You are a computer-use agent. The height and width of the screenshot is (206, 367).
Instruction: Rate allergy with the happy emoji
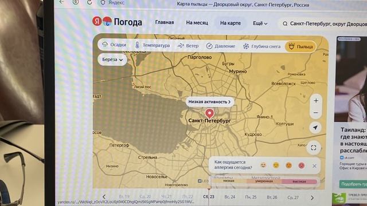pos(263,165)
